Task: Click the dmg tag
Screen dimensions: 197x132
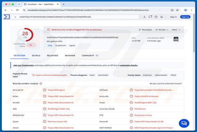Action: pyautogui.click(x=50, y=46)
